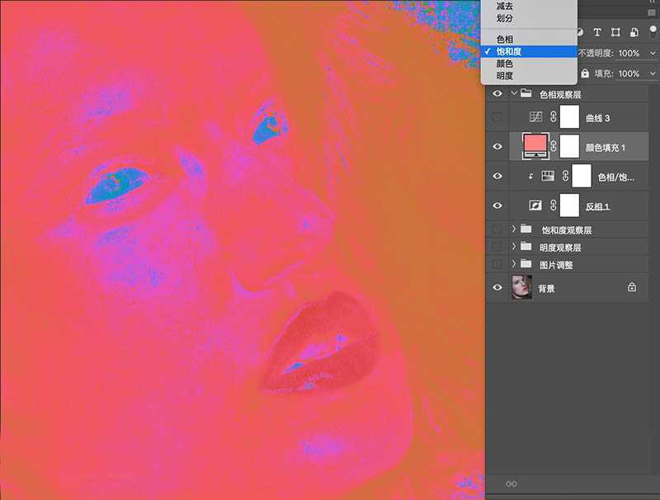Click the Hue/Saturation adjustment layer icon
This screenshot has height=500, width=660.
pyautogui.click(x=546, y=177)
